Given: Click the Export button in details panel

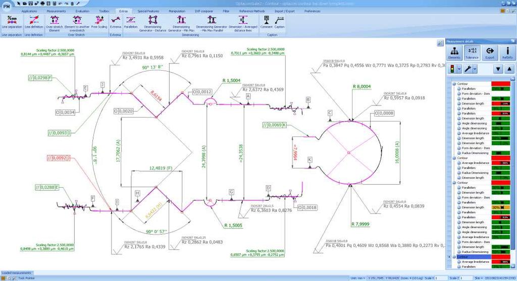Looking at the screenshot, I should point(490,52).
